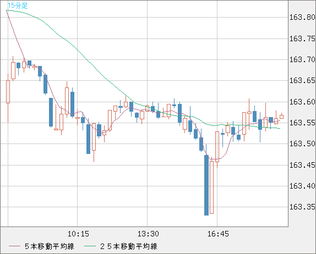Click the first red candlestick at chart start

[x=8, y=92]
